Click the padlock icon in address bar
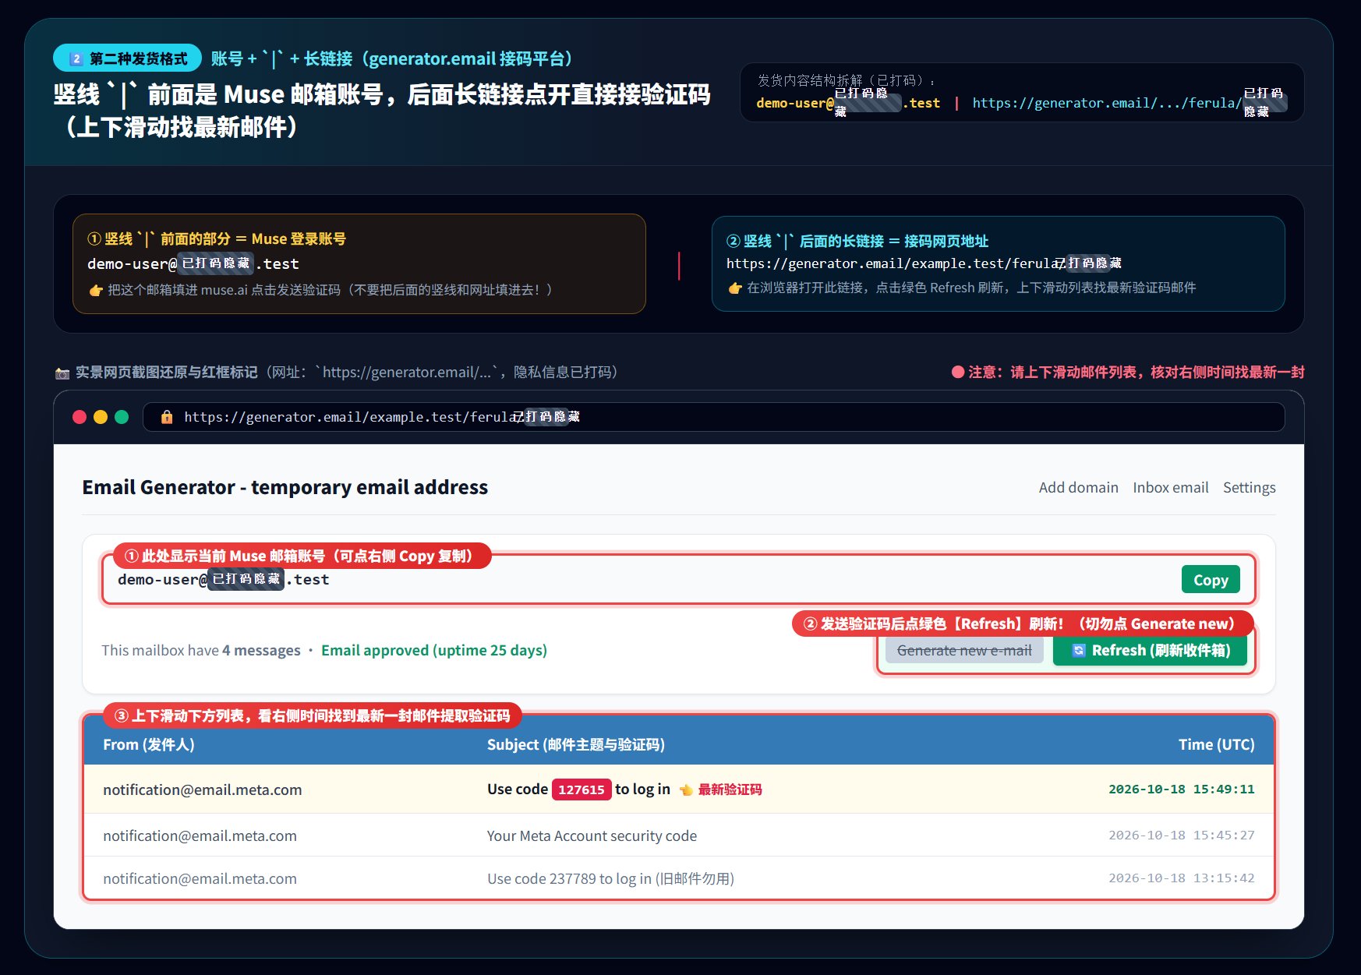This screenshot has width=1361, height=975. (167, 417)
